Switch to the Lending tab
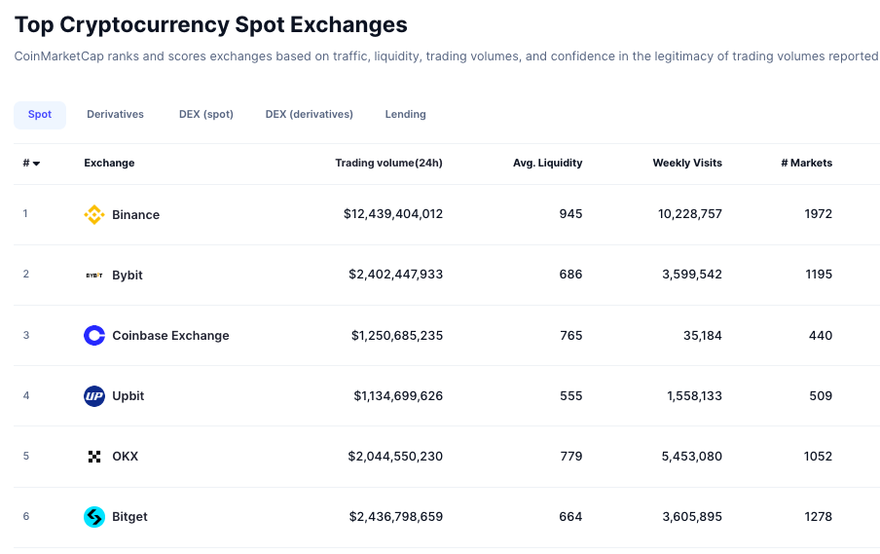 click(x=405, y=115)
